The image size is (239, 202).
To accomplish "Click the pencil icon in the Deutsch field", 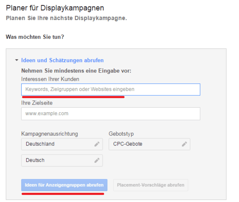I will click(x=97, y=160).
